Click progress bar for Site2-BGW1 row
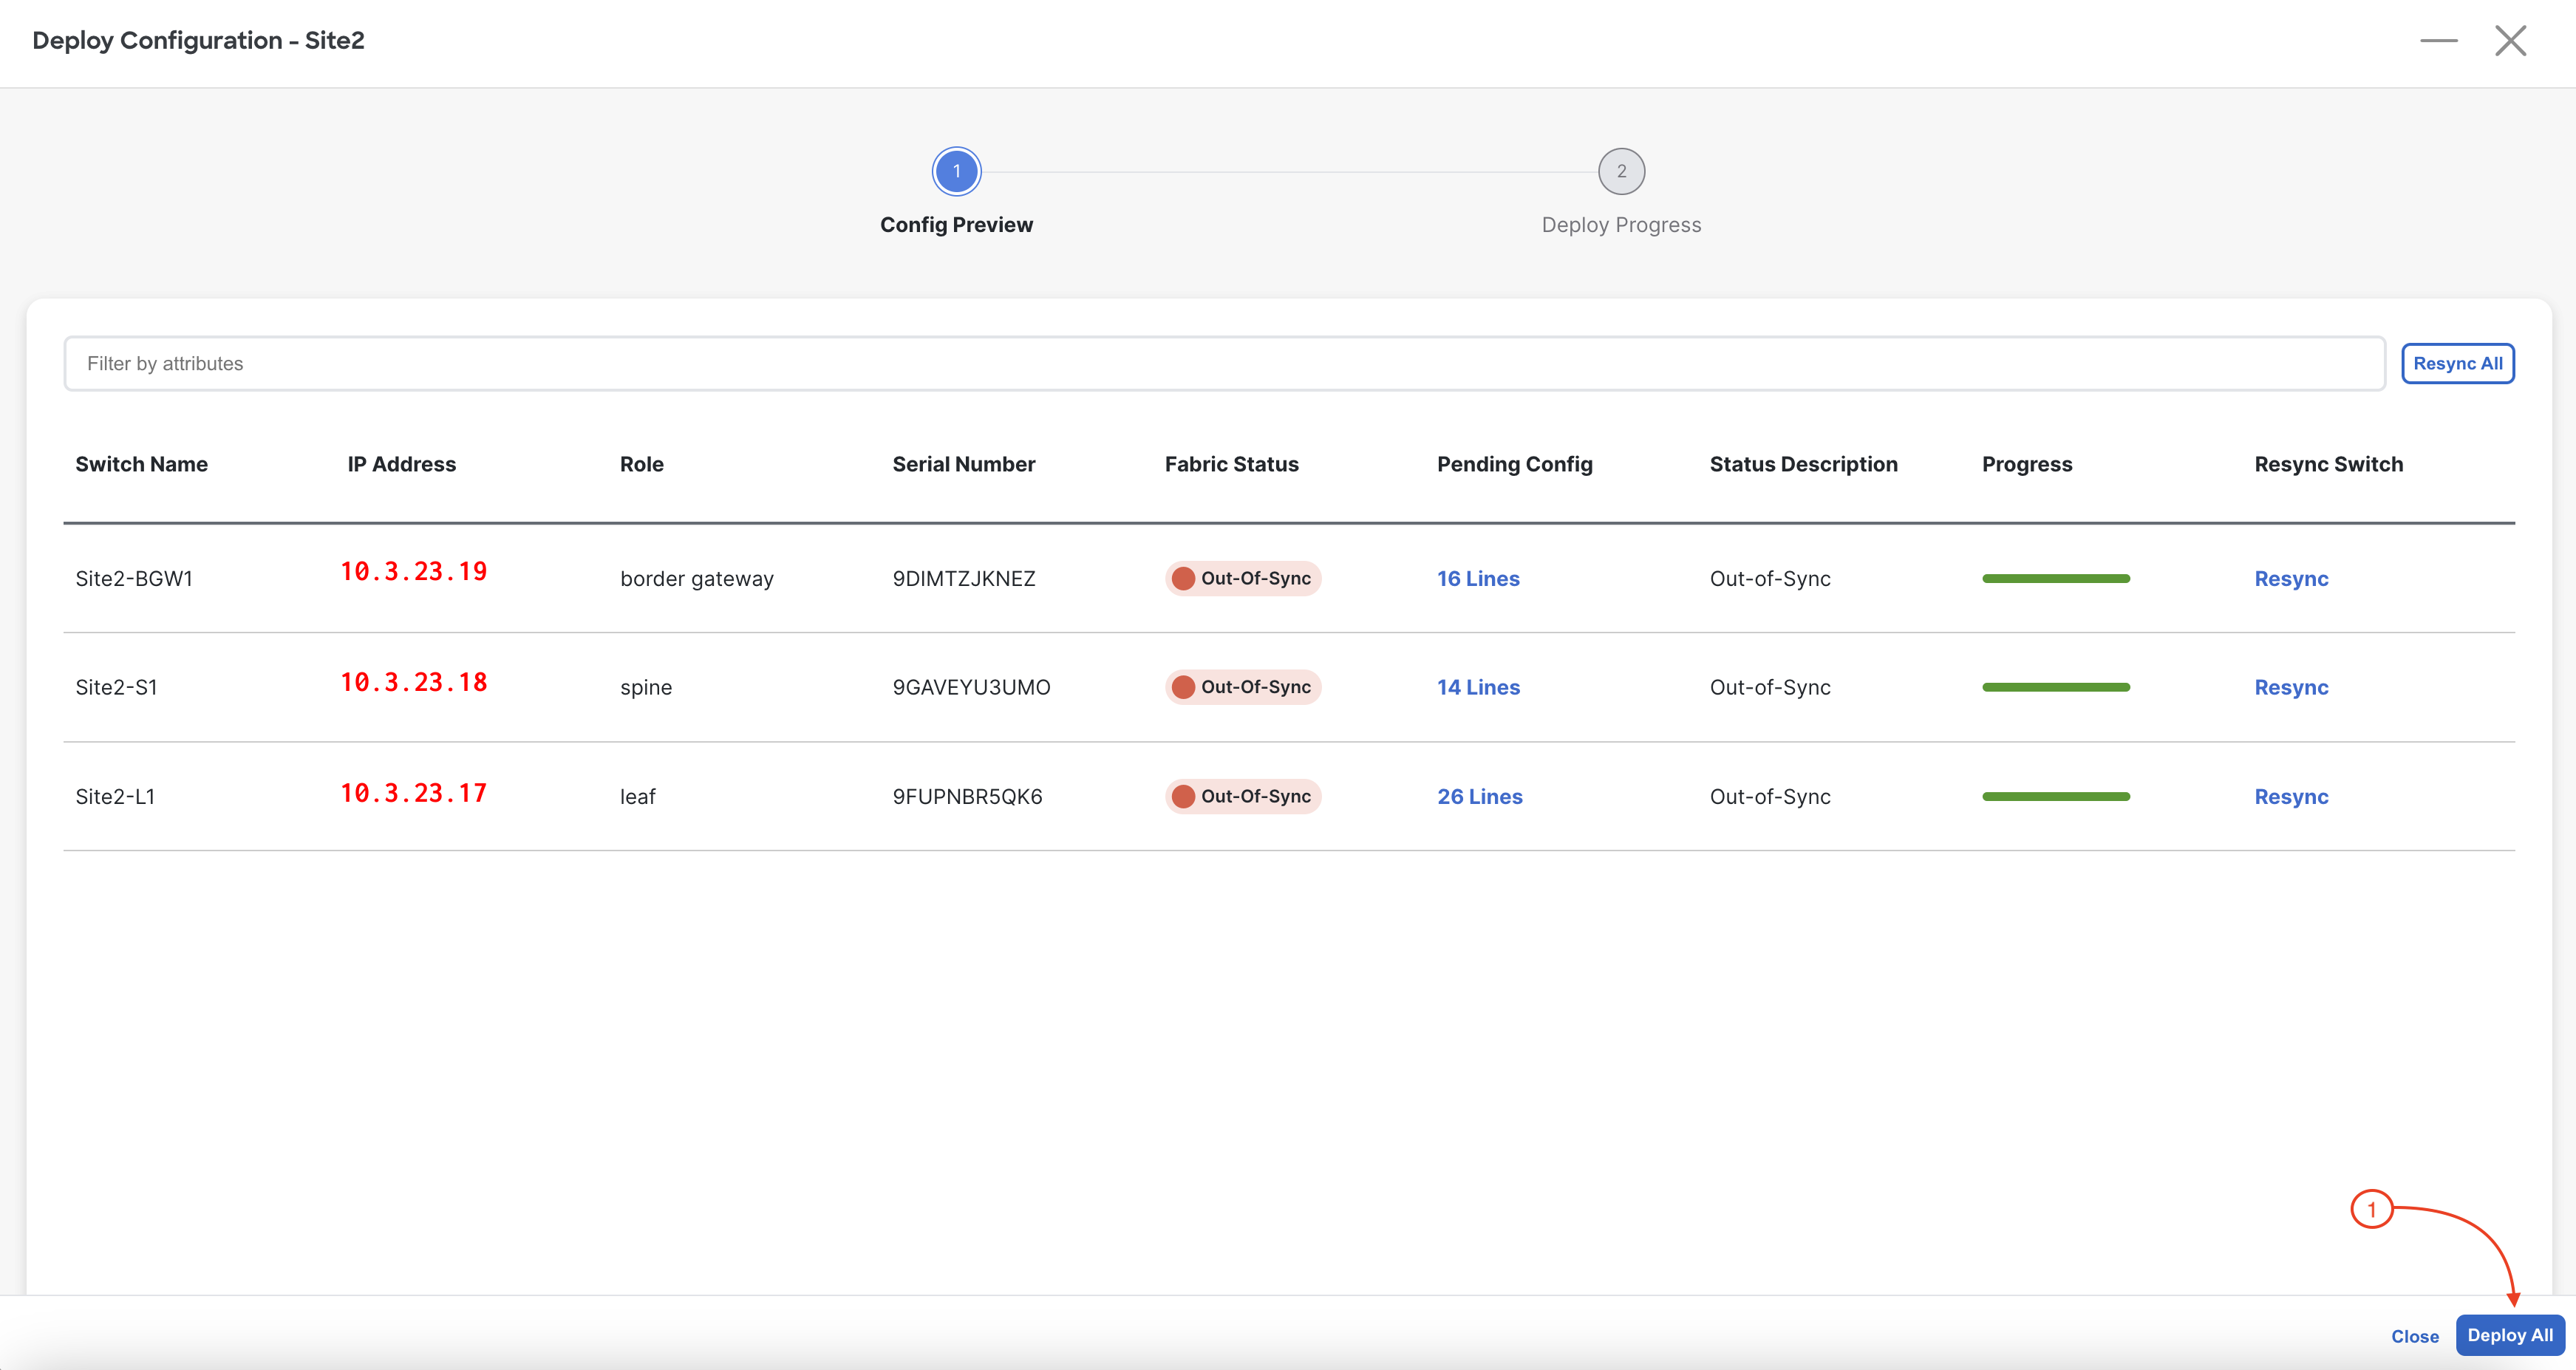Image resolution: width=2576 pixels, height=1370 pixels. tap(2055, 578)
